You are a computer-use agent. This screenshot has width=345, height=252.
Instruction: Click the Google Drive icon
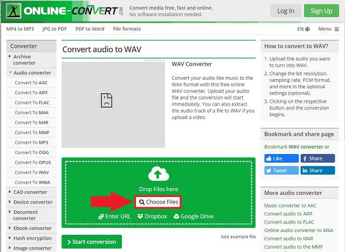(176, 216)
